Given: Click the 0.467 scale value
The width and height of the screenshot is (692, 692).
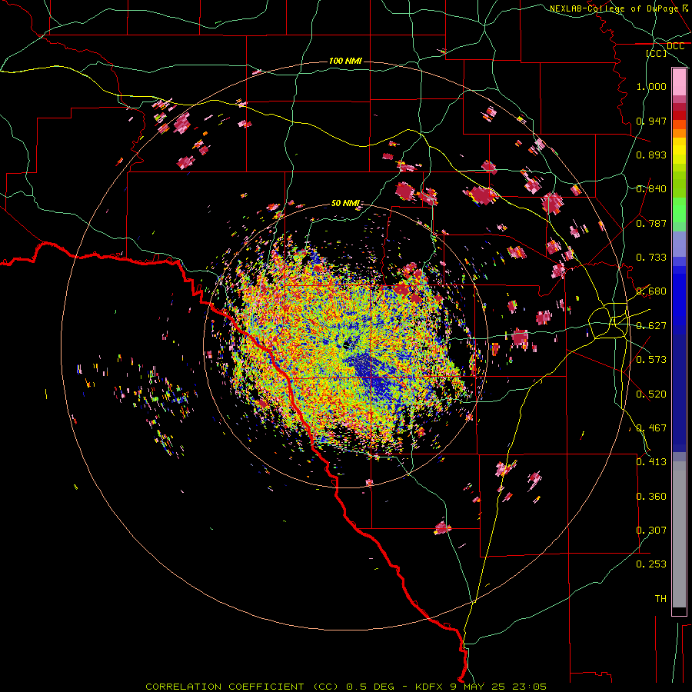Looking at the screenshot, I should [651, 428].
